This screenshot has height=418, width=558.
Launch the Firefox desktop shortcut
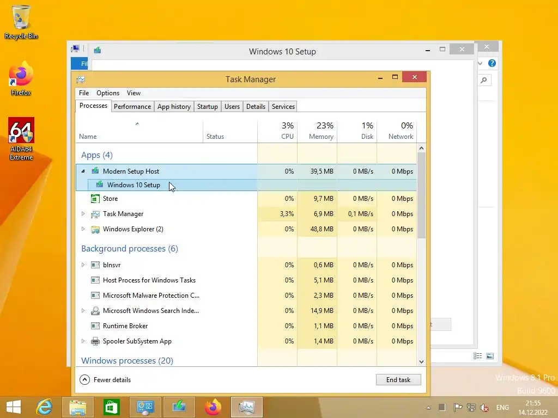coord(21,79)
